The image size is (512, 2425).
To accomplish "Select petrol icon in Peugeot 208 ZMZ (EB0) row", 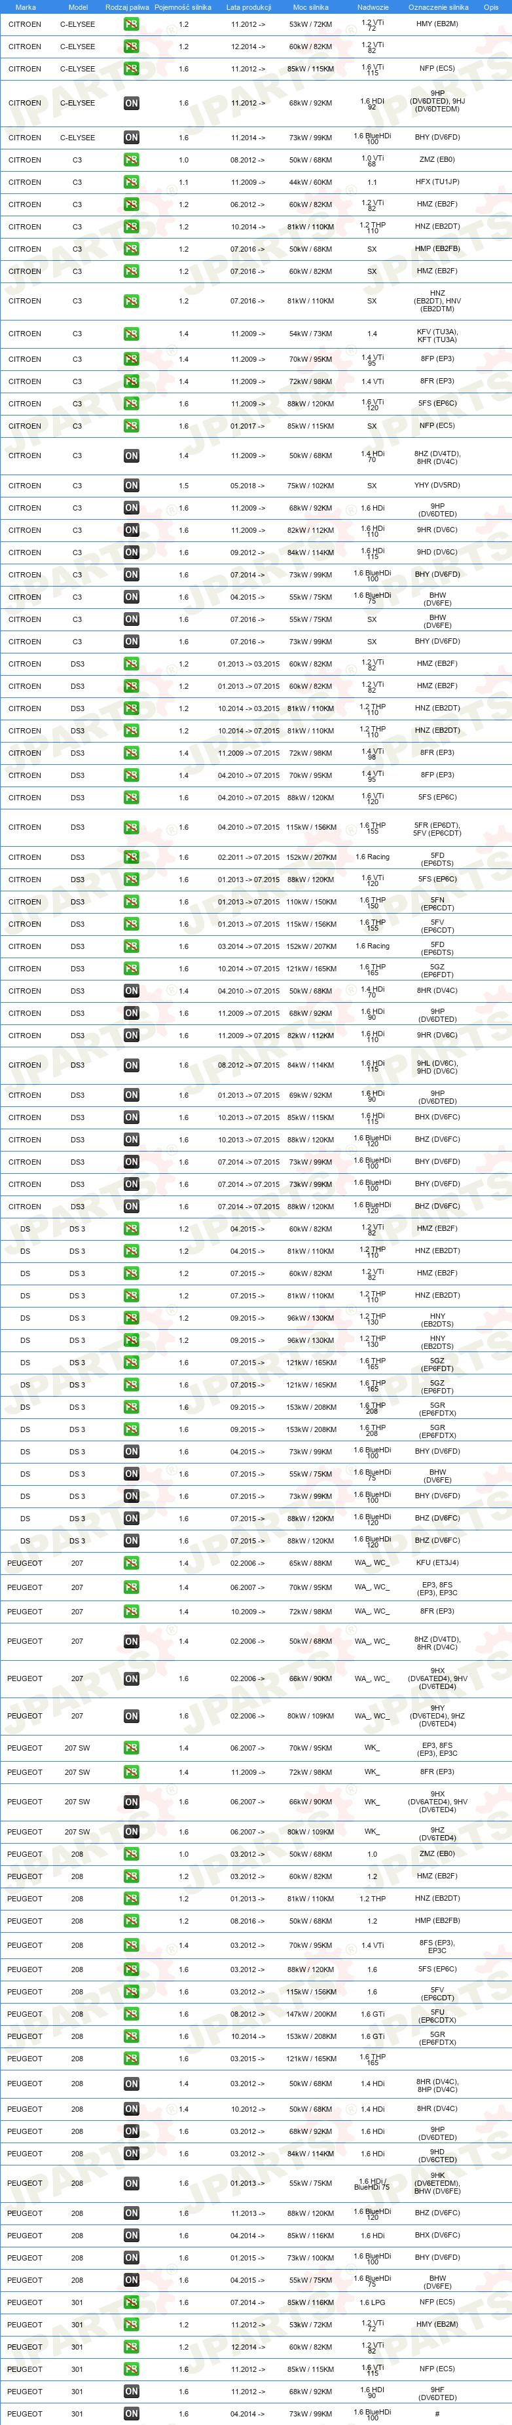I will click(131, 1853).
